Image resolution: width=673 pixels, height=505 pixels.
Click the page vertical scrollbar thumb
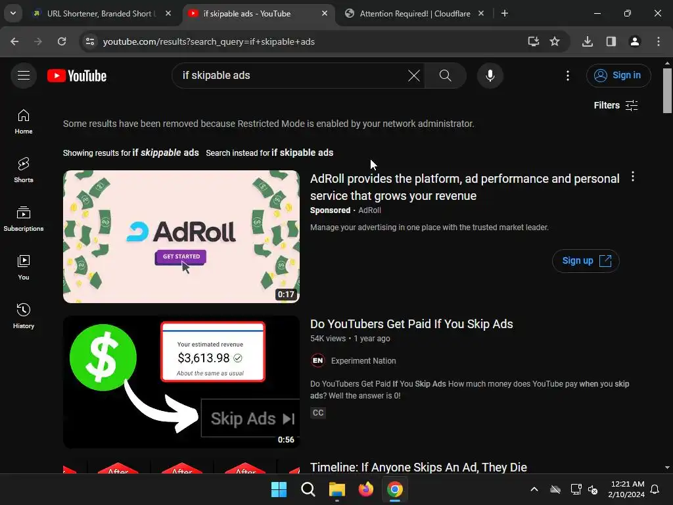coord(667,91)
